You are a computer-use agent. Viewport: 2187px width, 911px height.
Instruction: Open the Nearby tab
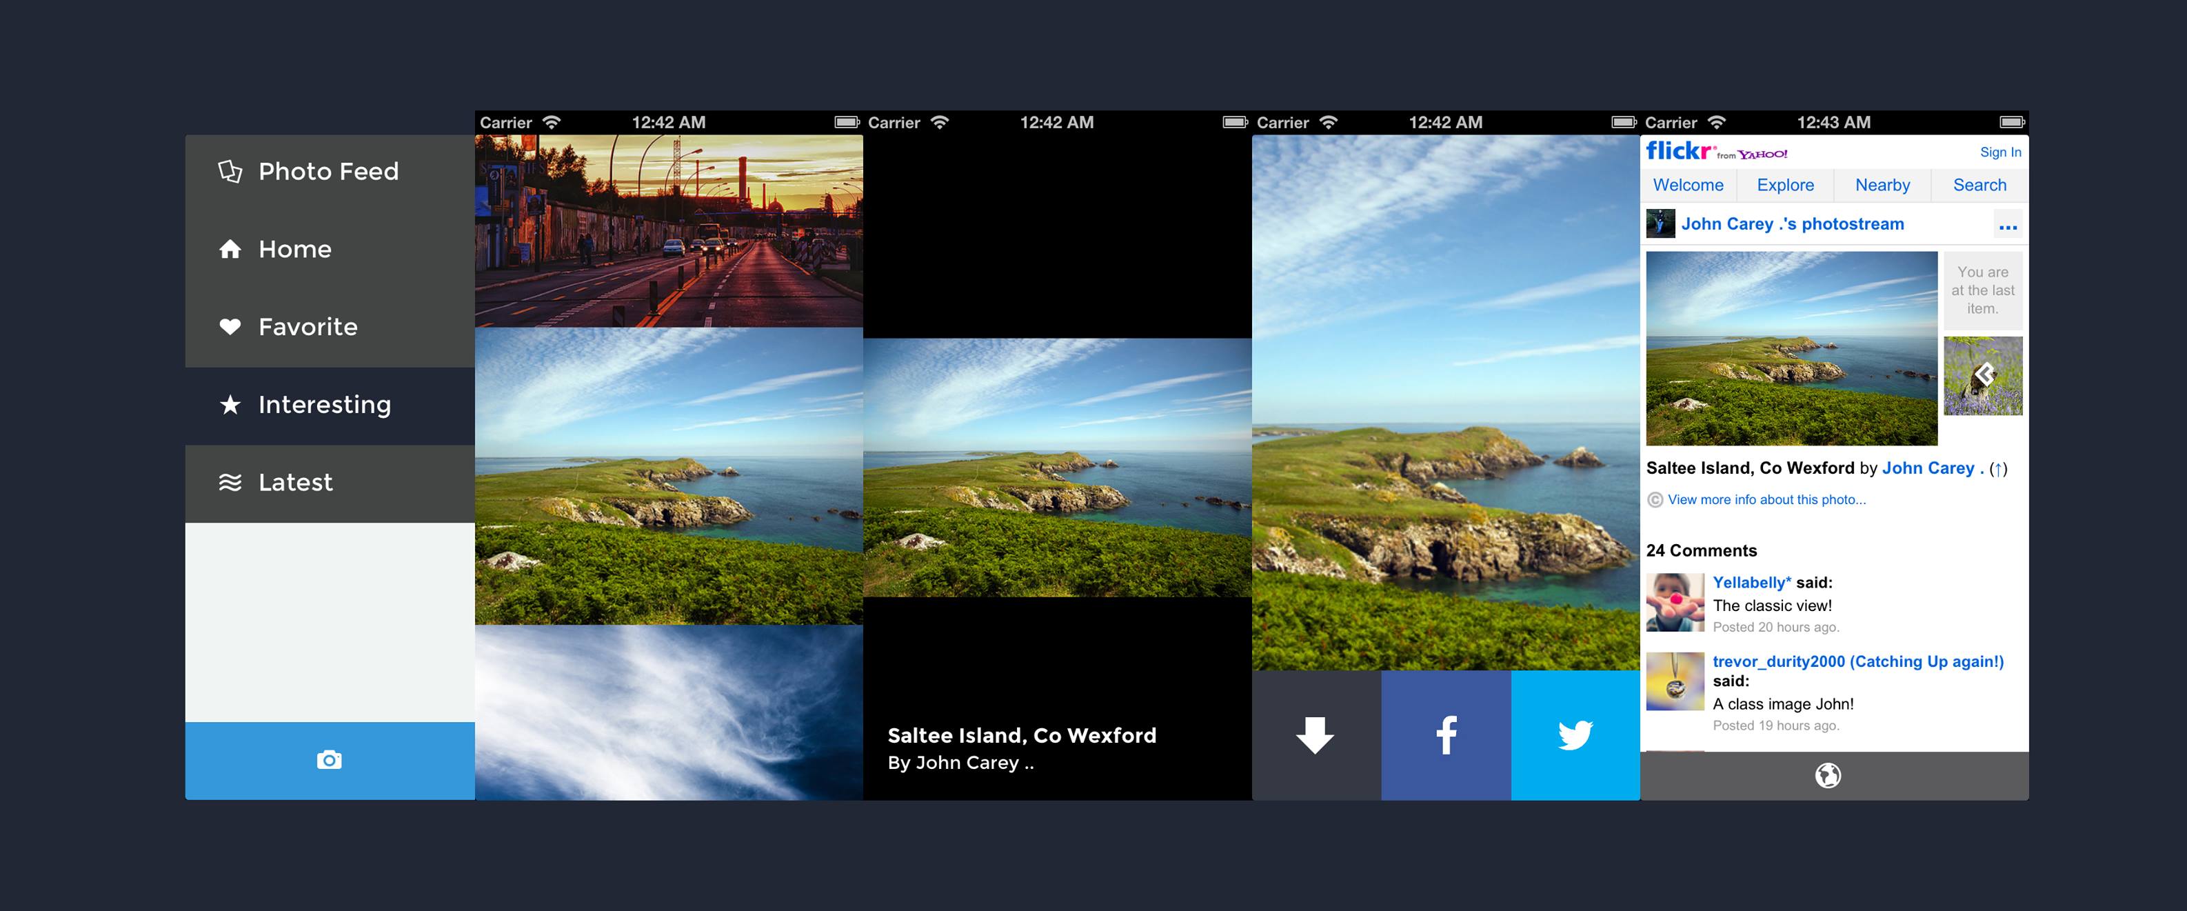point(1882,185)
